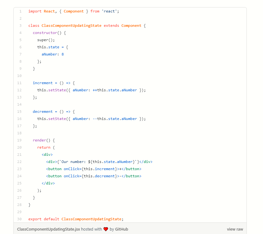Open the ClassComponentUpdatingState.jsx file link

click(x=48, y=229)
